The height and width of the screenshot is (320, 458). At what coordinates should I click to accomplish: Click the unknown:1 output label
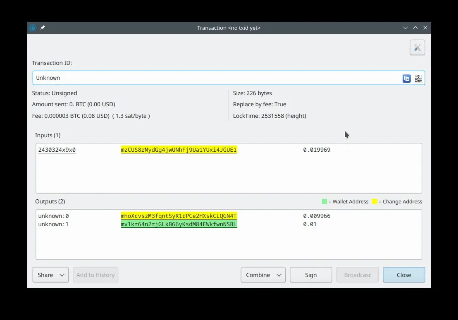coord(53,224)
